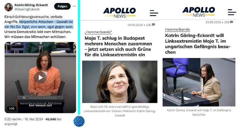Open the tweet's three-dot options menu

74,6
